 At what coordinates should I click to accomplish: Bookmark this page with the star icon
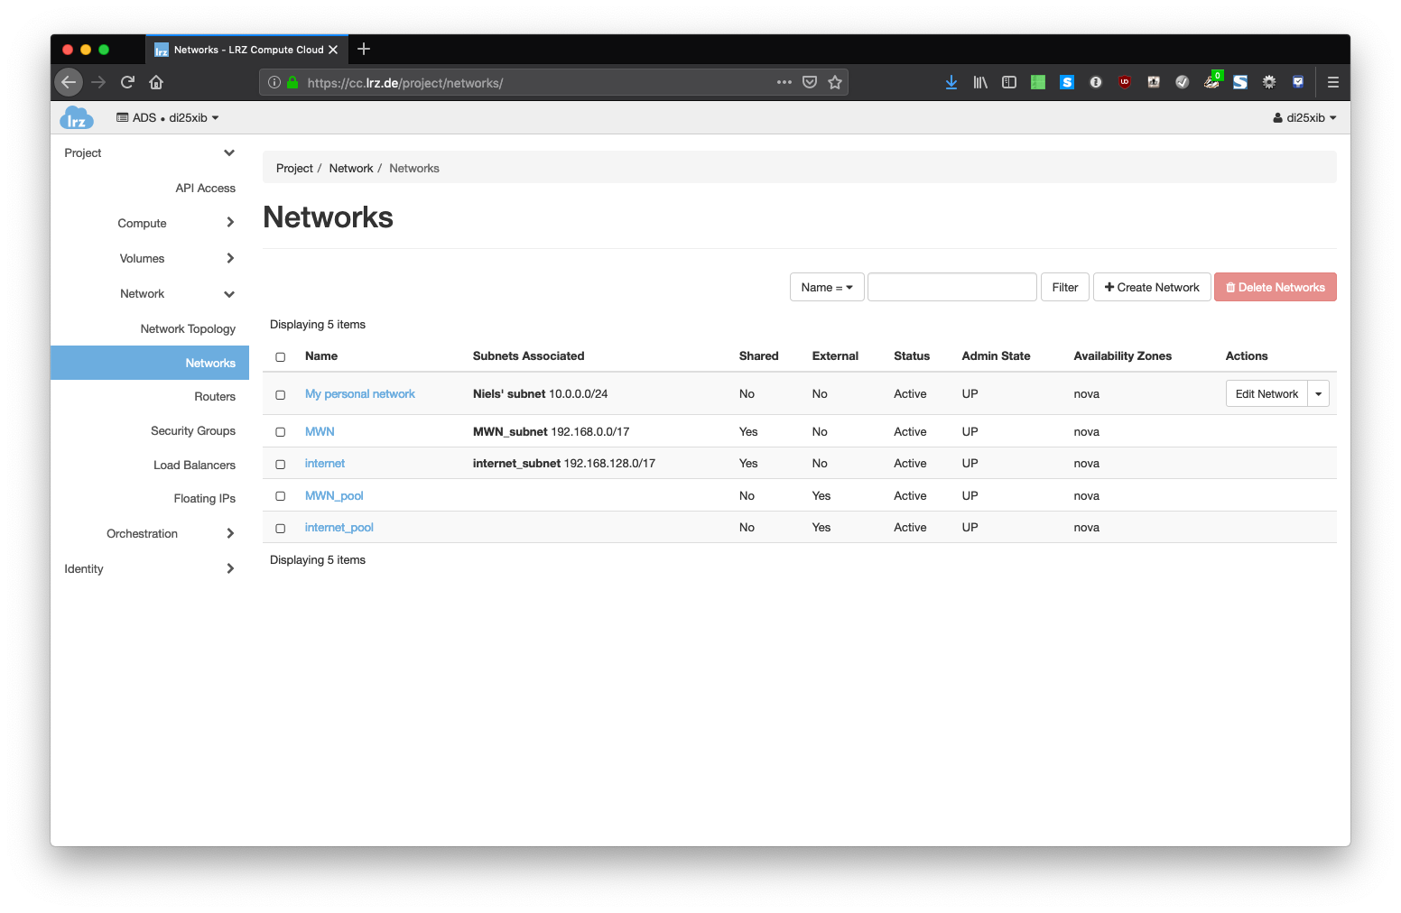(835, 82)
